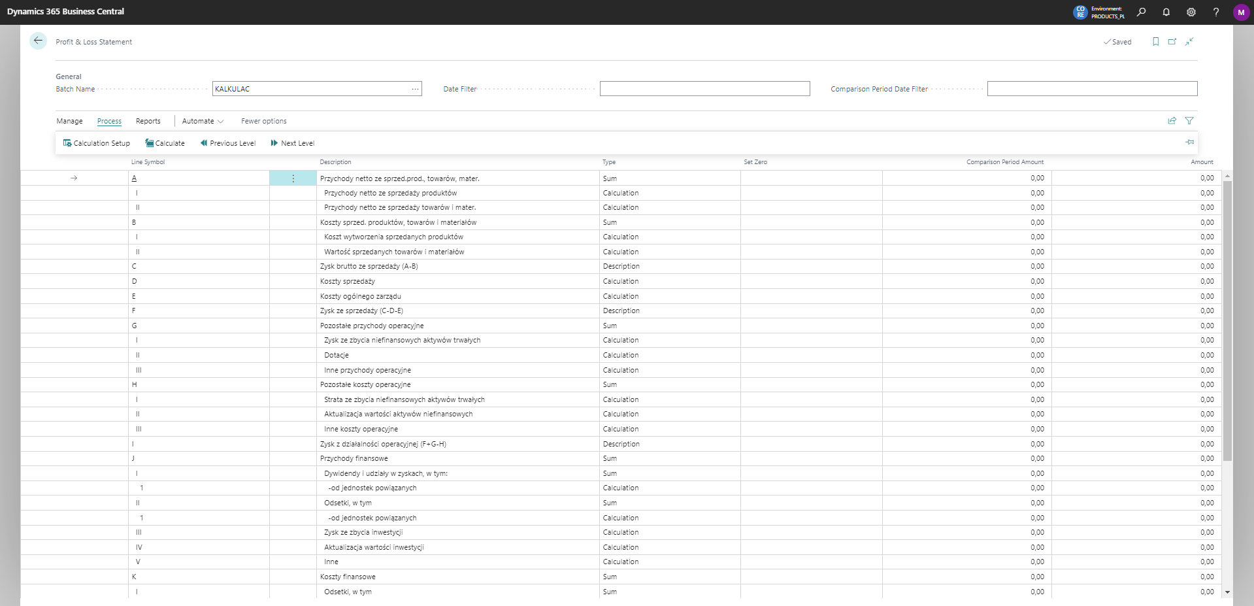Viewport: 1254px width, 606px height.
Task: Toggle the filter pane funnel icon
Action: (1189, 121)
